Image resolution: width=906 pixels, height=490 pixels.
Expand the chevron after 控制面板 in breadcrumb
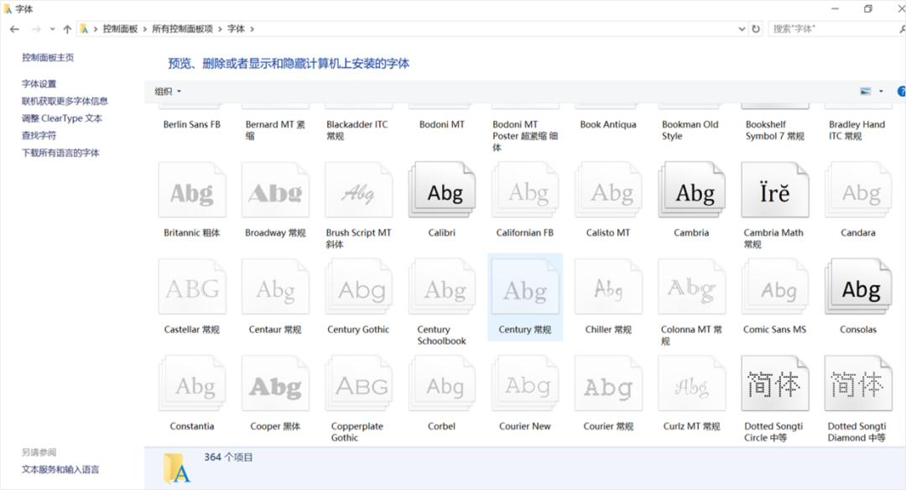[x=144, y=29]
